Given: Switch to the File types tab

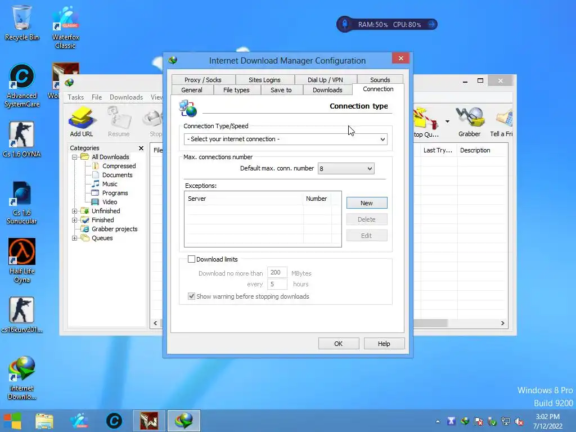Looking at the screenshot, I should coord(237,90).
